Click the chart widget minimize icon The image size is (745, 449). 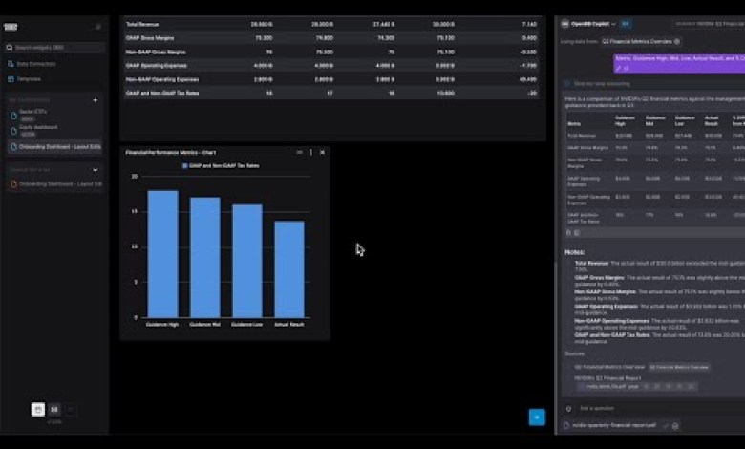(299, 152)
